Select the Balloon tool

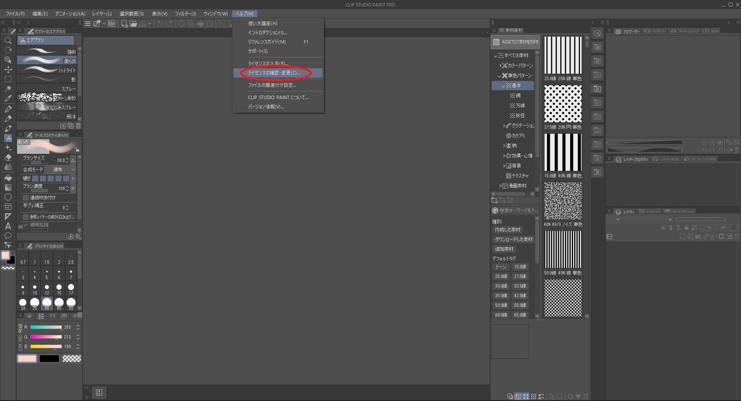[x=8, y=236]
